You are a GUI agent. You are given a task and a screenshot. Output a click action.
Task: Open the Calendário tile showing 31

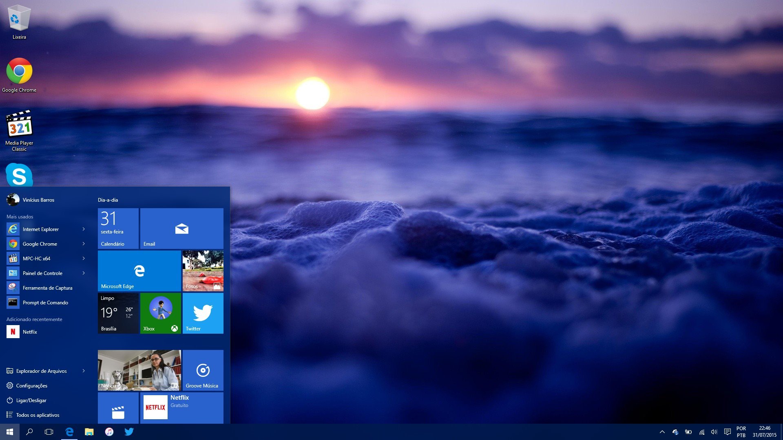click(x=118, y=229)
